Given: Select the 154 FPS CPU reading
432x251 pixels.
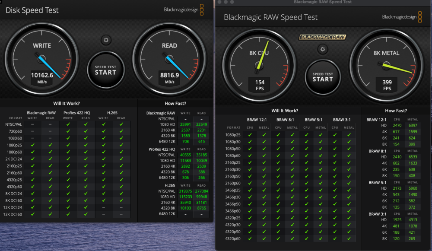Looking at the screenshot, I should click(x=260, y=85).
